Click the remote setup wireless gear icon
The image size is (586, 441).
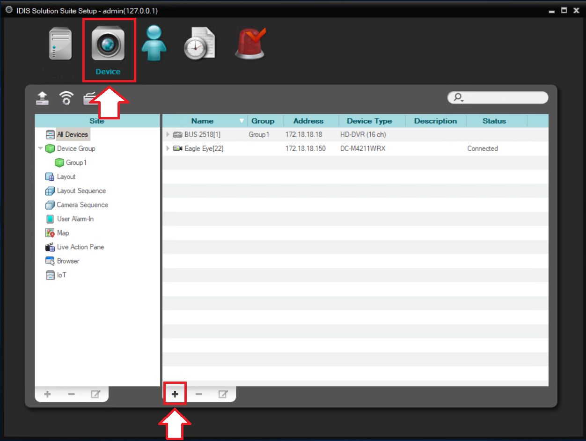pos(66,98)
